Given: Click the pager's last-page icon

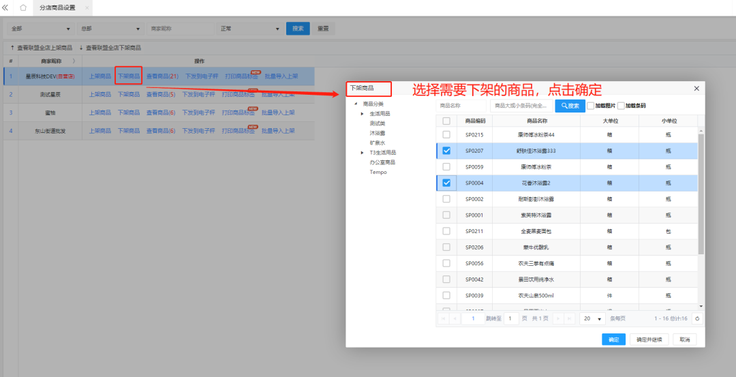Looking at the screenshot, I should point(570,318).
